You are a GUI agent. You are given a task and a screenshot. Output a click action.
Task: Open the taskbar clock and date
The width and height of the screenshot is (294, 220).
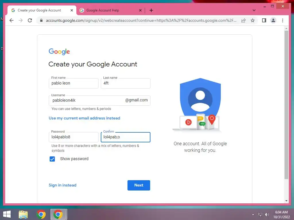click(x=281, y=215)
